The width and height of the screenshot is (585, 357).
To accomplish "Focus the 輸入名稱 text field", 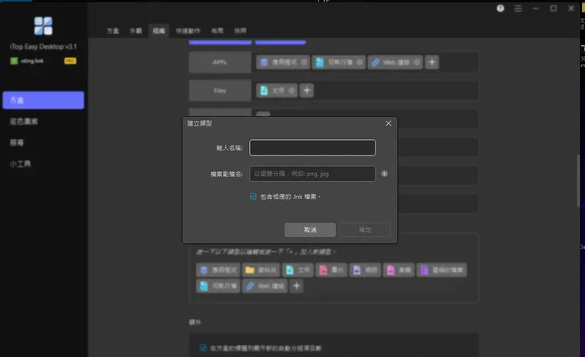I will (312, 148).
